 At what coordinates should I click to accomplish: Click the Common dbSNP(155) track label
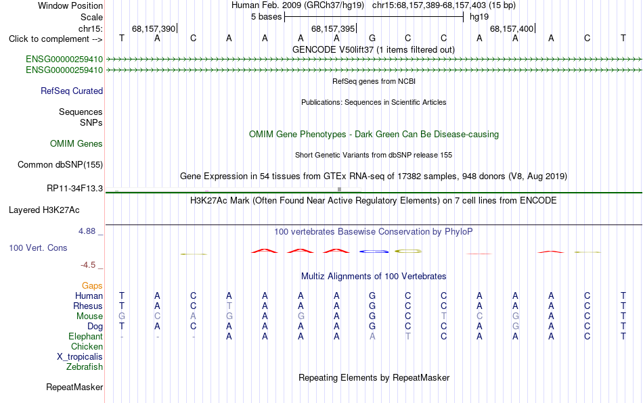(60, 164)
